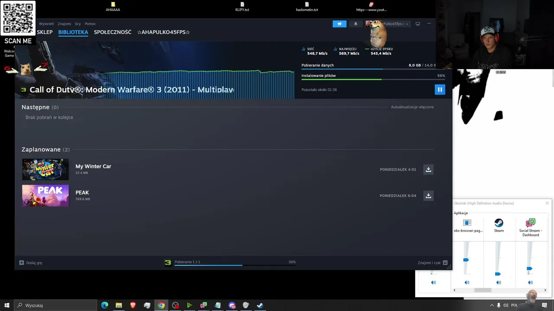Open Social Stream app from taskbar

click(203, 305)
